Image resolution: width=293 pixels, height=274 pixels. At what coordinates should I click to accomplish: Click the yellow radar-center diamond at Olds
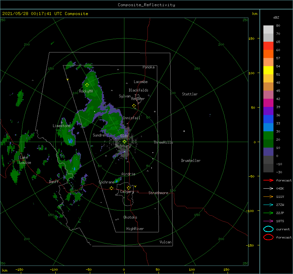pyautogui.click(x=124, y=142)
